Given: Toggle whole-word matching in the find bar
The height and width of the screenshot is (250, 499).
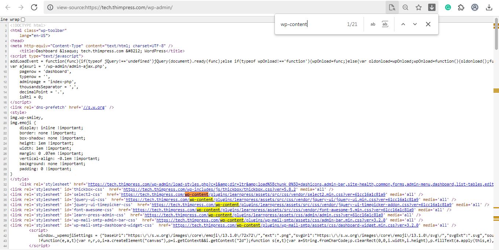Looking at the screenshot, I should tap(385, 24).
